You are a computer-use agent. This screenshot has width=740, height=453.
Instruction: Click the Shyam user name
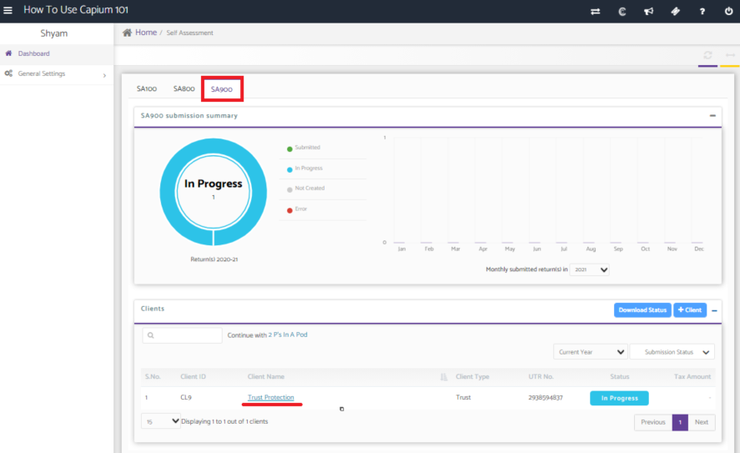click(53, 33)
